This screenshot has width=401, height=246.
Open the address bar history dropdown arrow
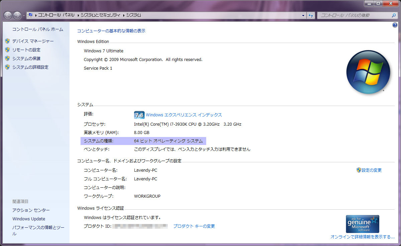(x=303, y=15)
